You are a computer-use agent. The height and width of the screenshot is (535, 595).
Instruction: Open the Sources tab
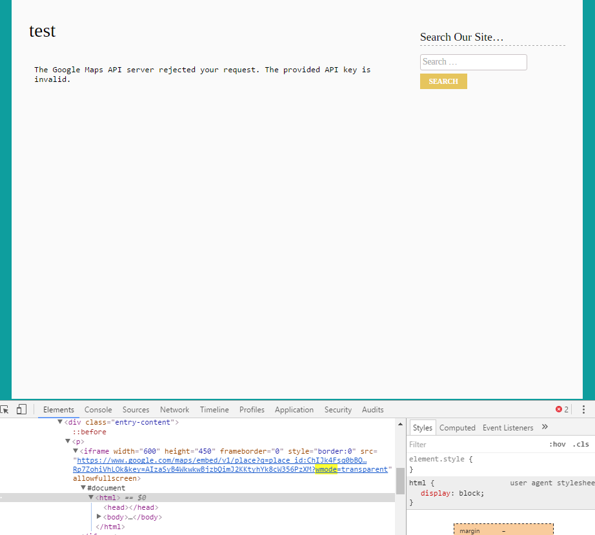pos(136,410)
